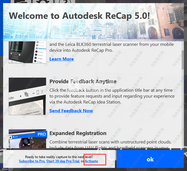The height and width of the screenshot is (171, 187).
Task: Click the Provide Feedback Anytime heading
Action: tap(83, 82)
